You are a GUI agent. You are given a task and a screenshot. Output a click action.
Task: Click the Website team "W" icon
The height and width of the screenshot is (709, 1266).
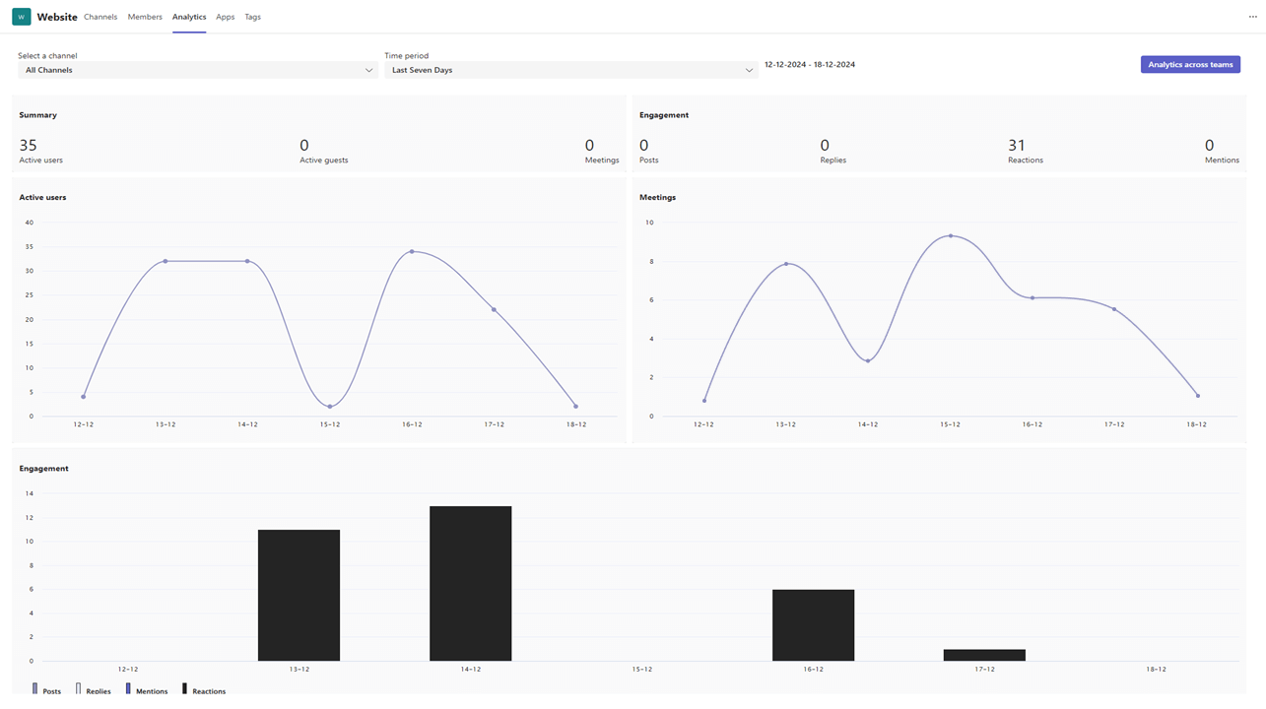click(x=21, y=17)
